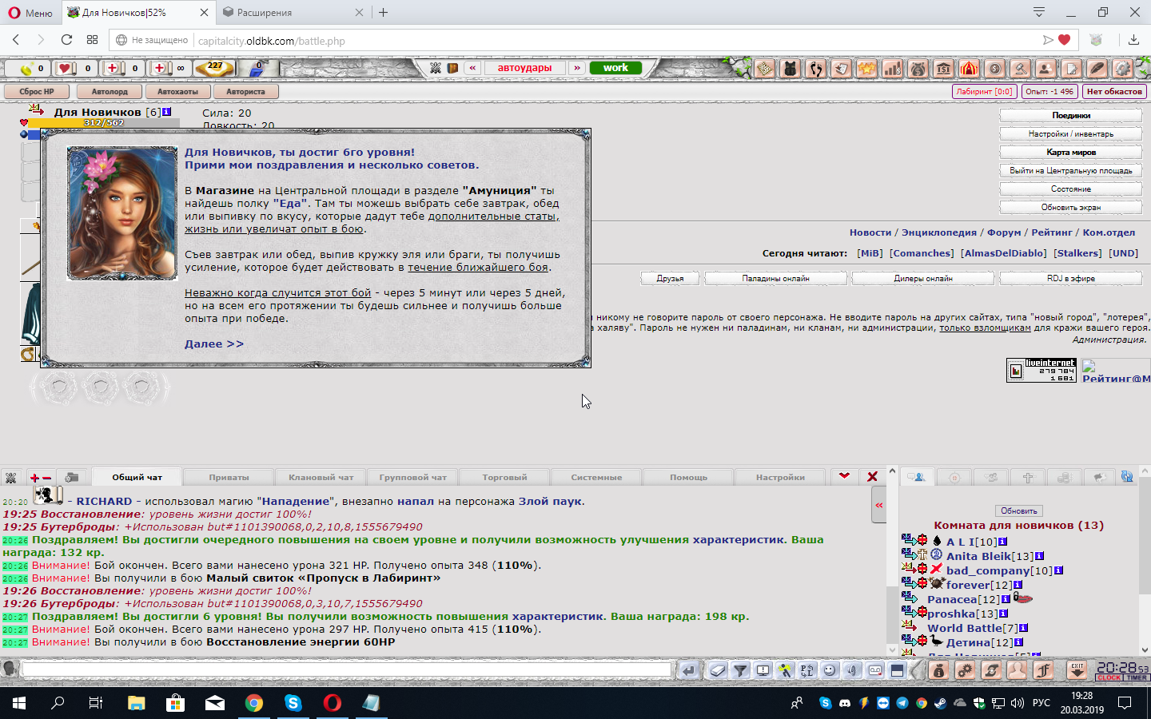Switch to the Приваты chat tab

[x=229, y=477]
